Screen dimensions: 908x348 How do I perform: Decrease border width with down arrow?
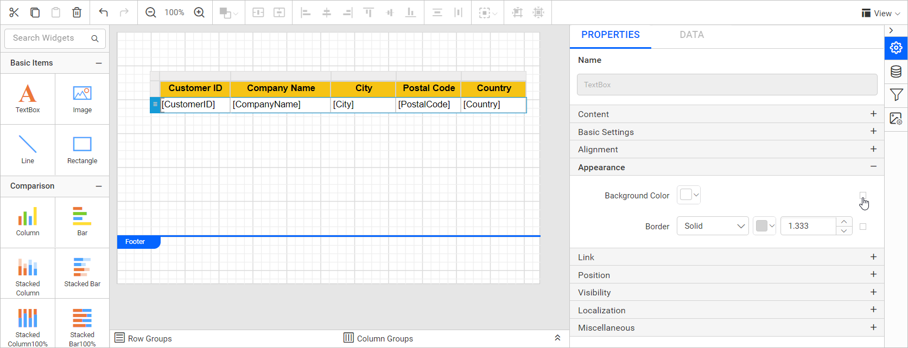(844, 231)
